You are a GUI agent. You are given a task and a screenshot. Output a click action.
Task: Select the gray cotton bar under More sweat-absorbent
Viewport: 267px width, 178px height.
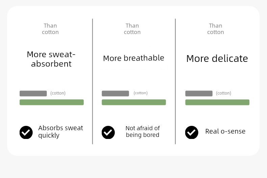pos(33,94)
